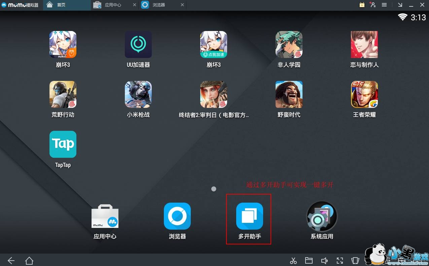Tap the Android home button
Viewport: 429px width, 266px height.
(x=29, y=260)
